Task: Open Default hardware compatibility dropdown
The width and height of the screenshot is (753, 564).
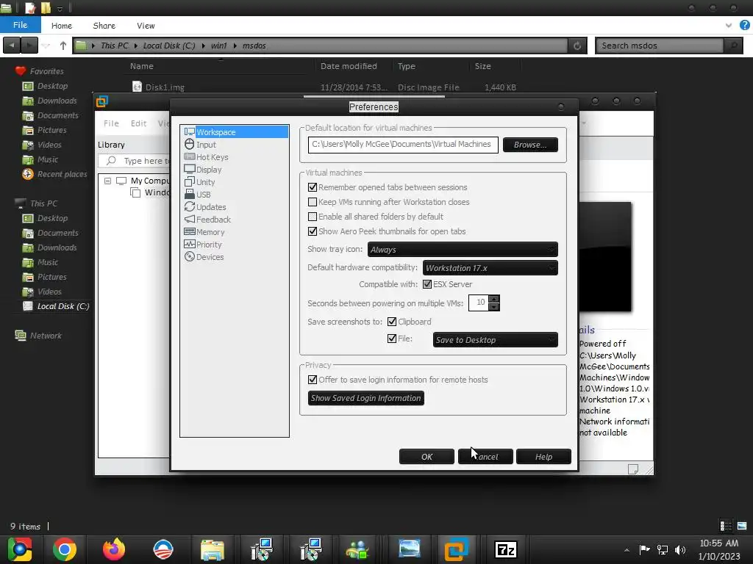Action: pos(490,267)
